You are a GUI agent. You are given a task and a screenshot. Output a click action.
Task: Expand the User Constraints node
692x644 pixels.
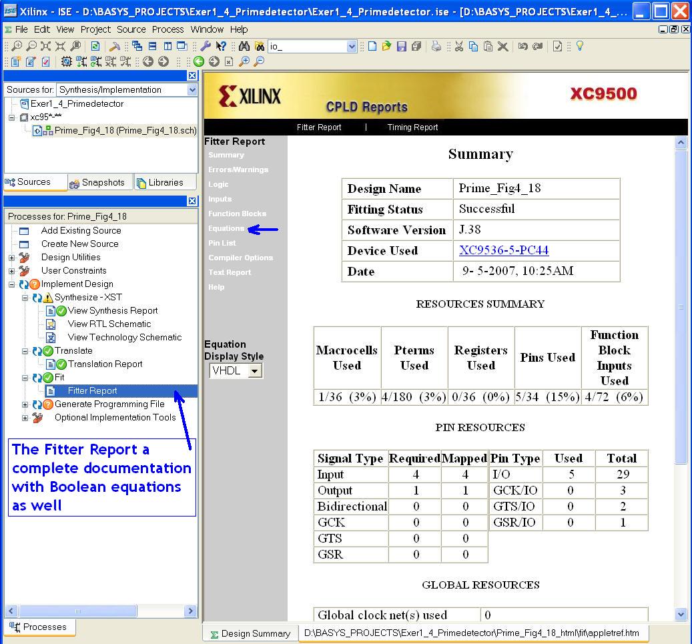coord(12,271)
